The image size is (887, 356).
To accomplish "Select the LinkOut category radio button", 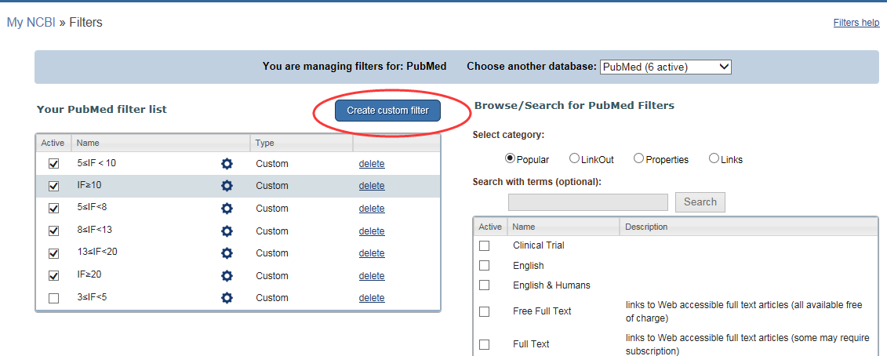I will [x=575, y=158].
